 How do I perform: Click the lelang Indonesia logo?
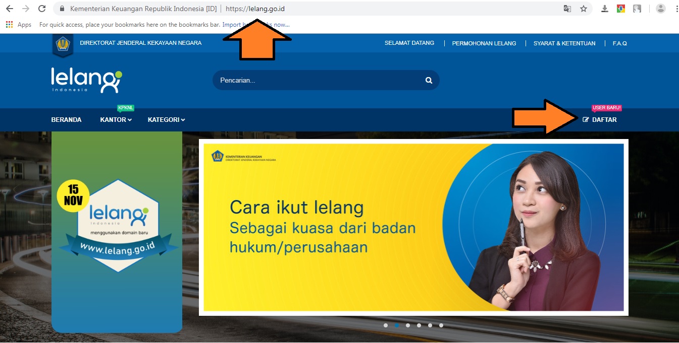(86, 81)
